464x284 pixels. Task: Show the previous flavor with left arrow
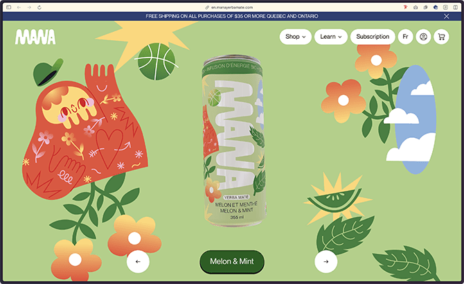point(138,262)
